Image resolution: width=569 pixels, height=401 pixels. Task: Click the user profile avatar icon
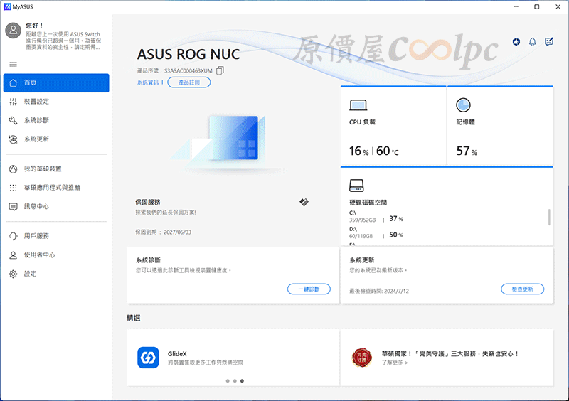click(13, 31)
